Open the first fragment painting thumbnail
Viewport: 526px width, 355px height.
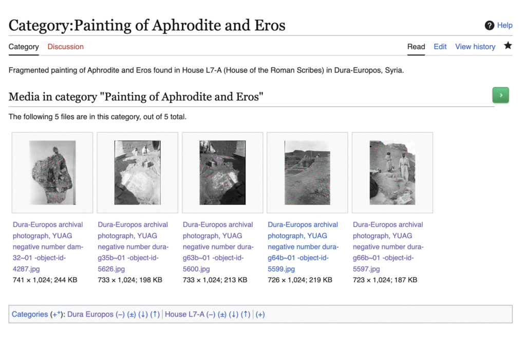pos(52,172)
